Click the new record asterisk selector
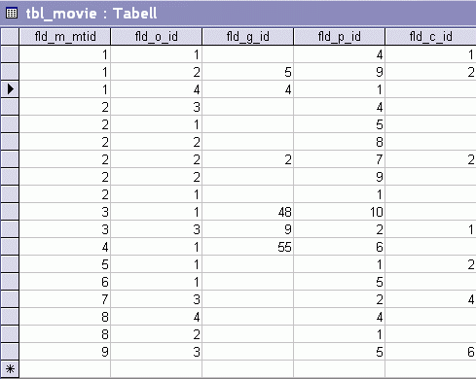476x379 pixels. 10,368
